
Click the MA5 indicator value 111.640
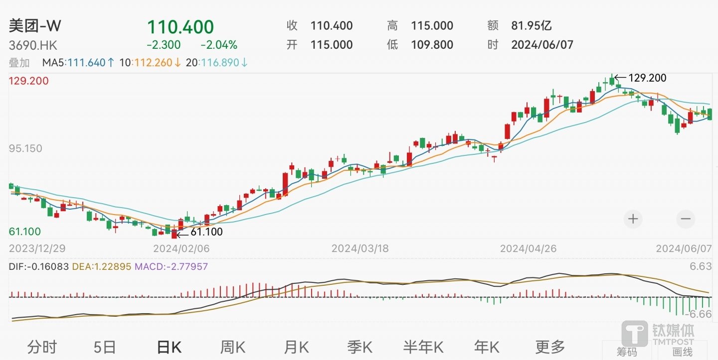coord(86,63)
